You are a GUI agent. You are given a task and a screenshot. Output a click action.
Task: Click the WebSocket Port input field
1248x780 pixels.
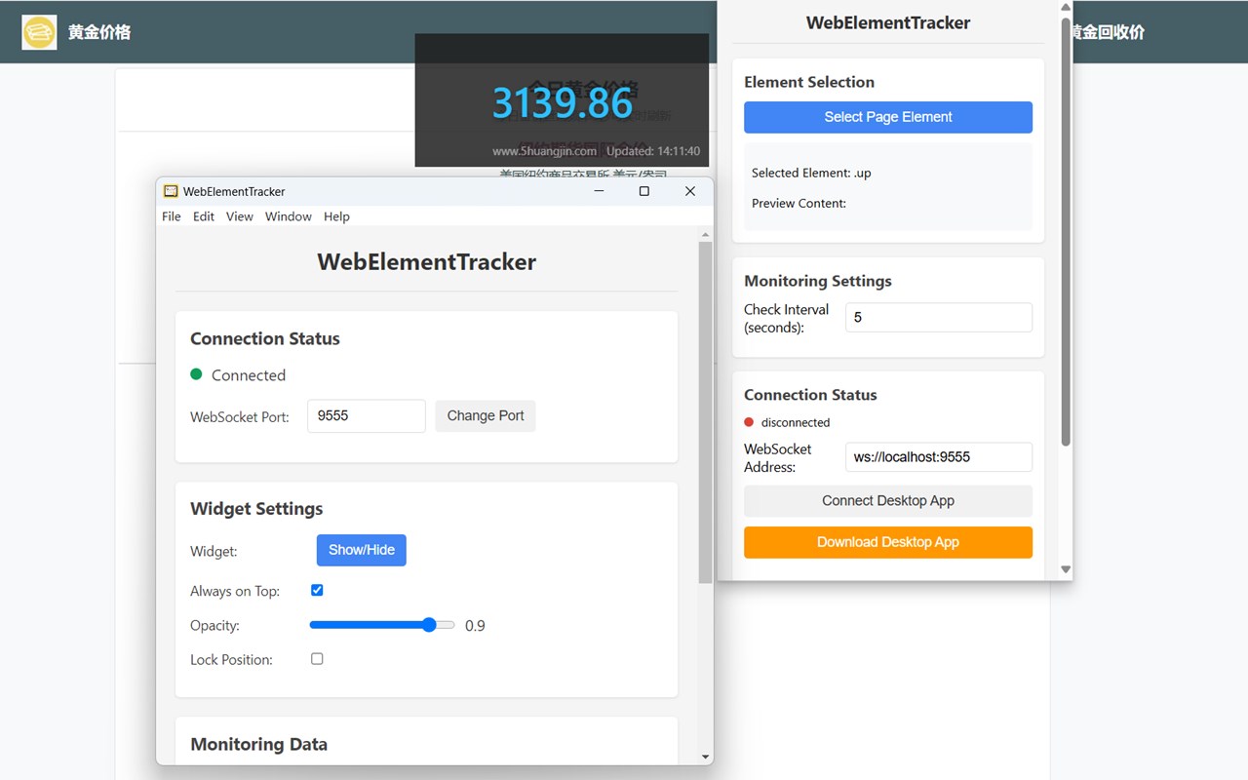[x=367, y=415]
